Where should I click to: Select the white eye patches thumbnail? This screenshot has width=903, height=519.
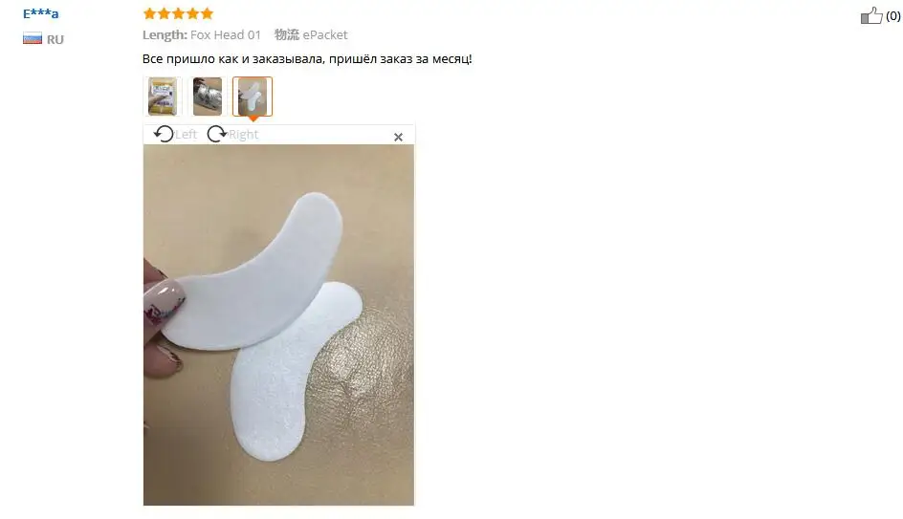253,97
